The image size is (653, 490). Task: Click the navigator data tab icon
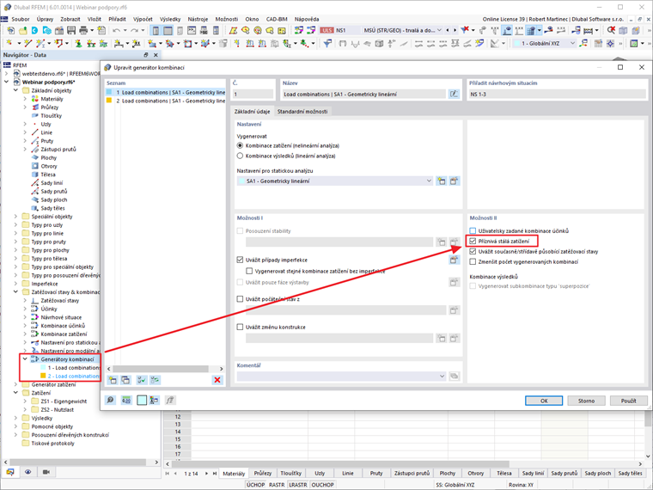[x=10, y=472]
